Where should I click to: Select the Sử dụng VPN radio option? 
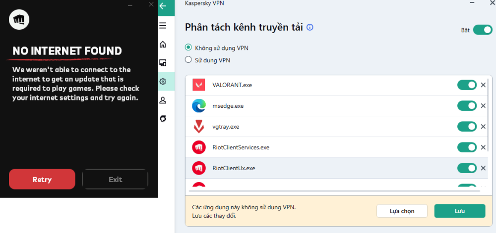[188, 59]
